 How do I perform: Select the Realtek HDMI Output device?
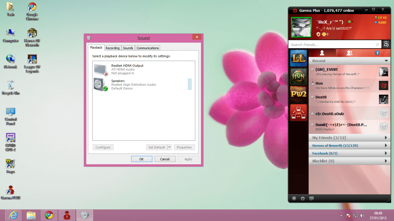(x=144, y=70)
